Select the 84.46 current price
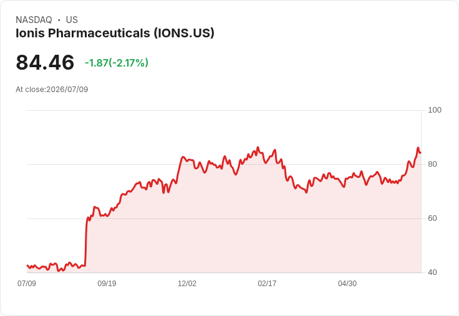This screenshot has width=459, height=316. (45, 62)
